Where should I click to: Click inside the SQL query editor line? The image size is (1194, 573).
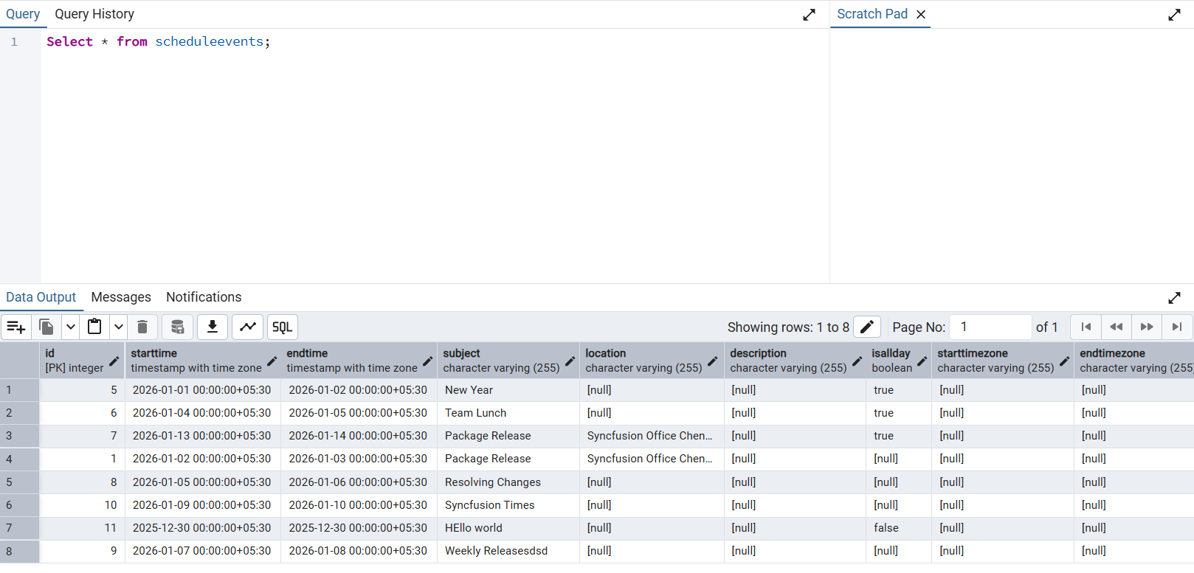(x=434, y=42)
